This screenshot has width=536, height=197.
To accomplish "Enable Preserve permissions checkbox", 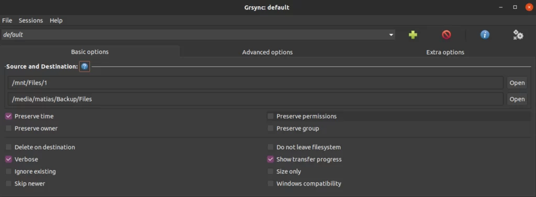I will tap(271, 117).
